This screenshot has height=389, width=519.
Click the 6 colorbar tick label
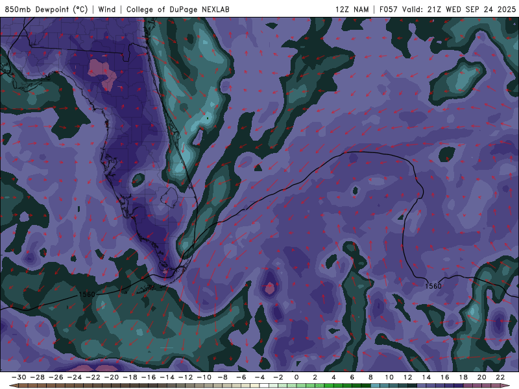point(352,377)
